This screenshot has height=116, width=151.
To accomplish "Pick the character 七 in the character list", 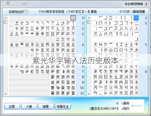I will [63, 23].
